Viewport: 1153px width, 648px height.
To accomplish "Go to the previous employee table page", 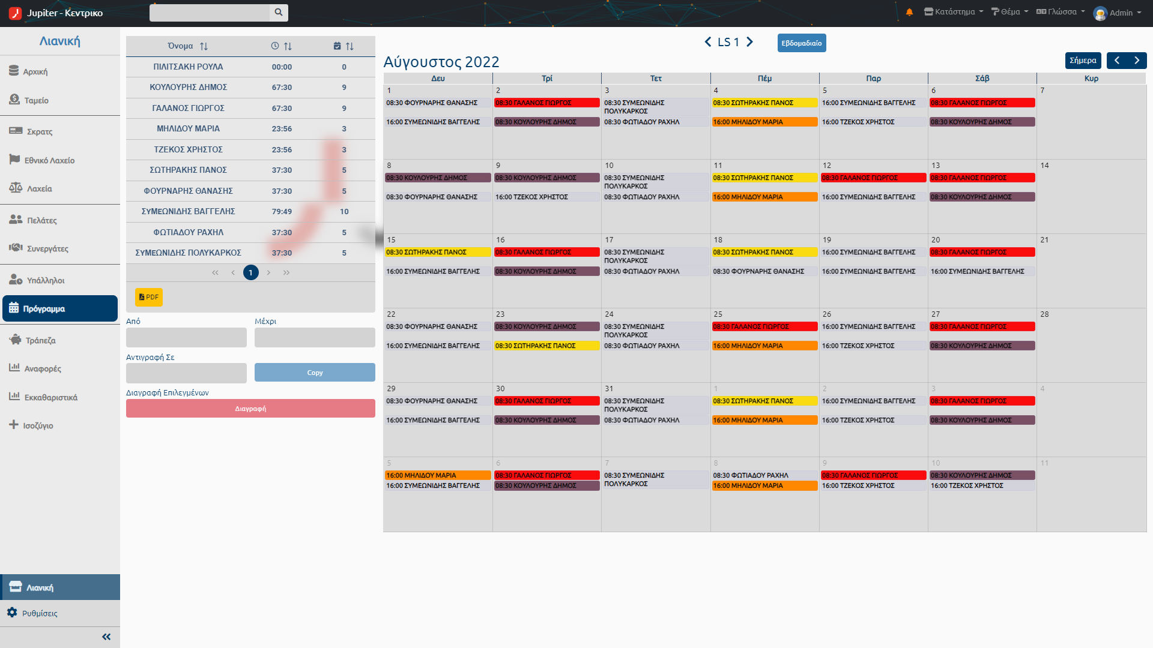I will coord(233,272).
